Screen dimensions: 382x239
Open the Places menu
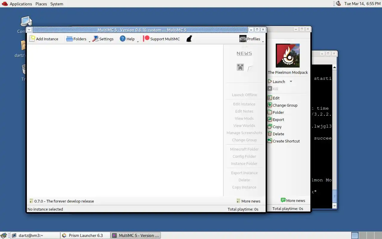click(41, 4)
